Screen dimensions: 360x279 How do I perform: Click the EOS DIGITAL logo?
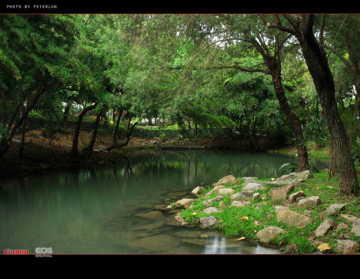click(x=44, y=252)
